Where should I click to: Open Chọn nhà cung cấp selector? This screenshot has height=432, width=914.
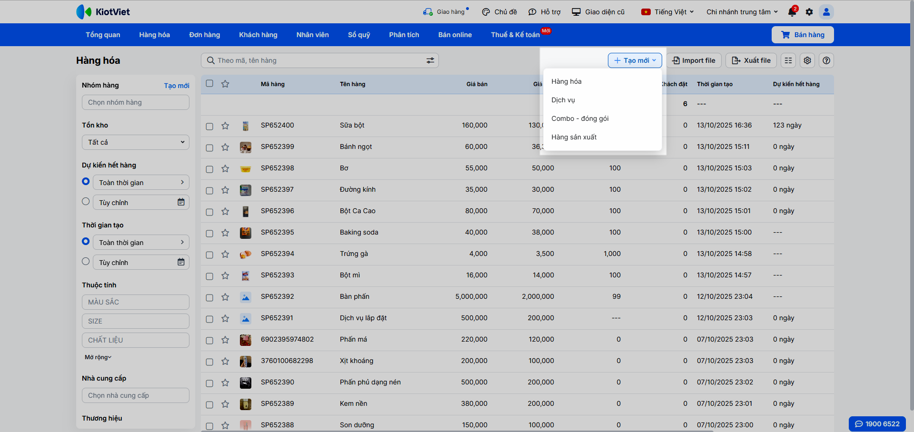click(x=136, y=395)
